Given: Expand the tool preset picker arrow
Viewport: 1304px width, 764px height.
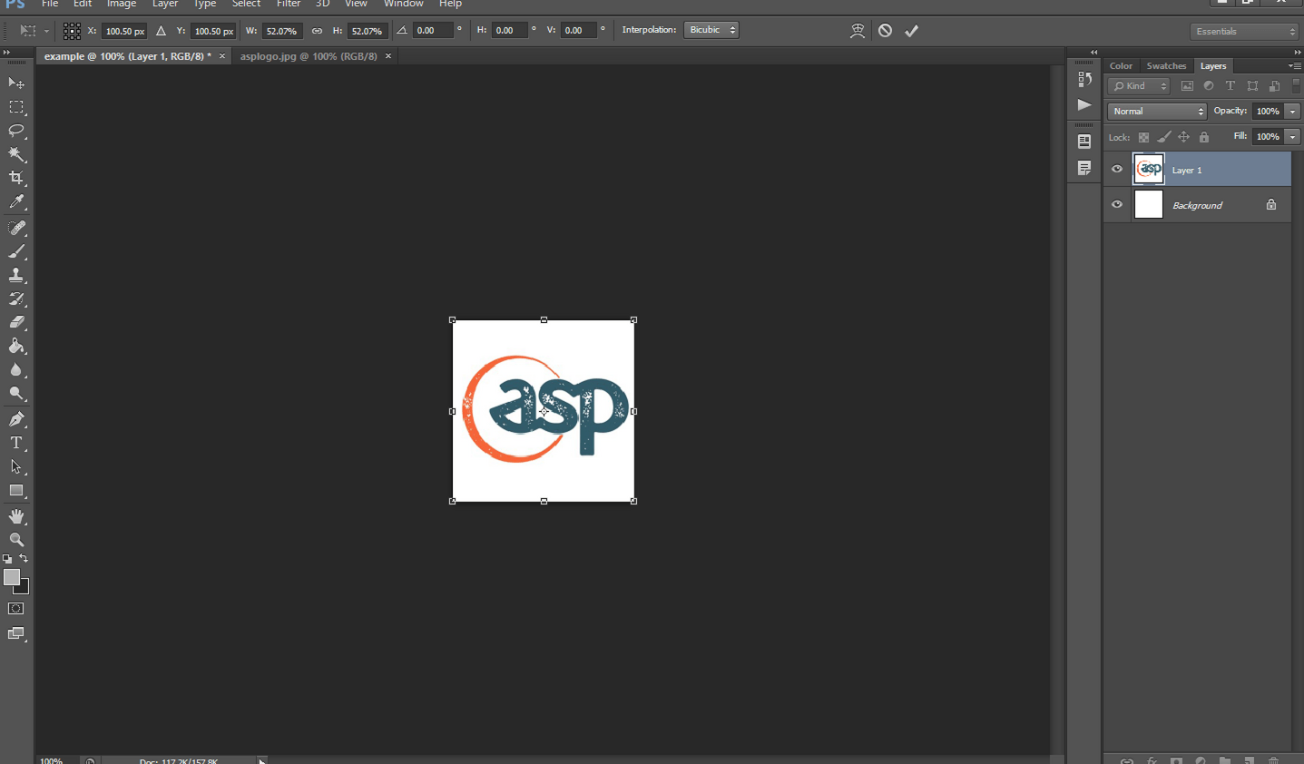Looking at the screenshot, I should [x=46, y=32].
